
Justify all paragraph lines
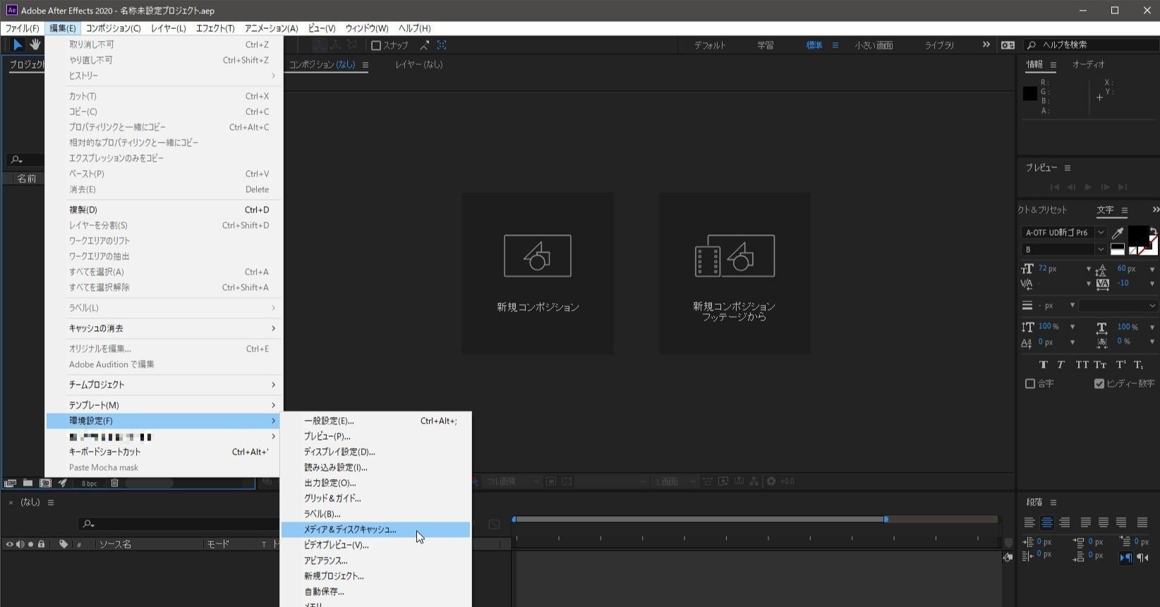(x=1142, y=522)
